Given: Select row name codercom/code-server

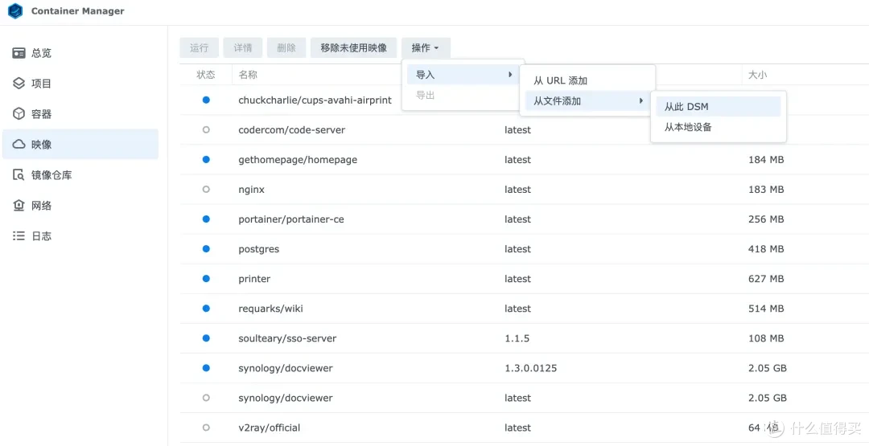Looking at the screenshot, I should (x=291, y=130).
